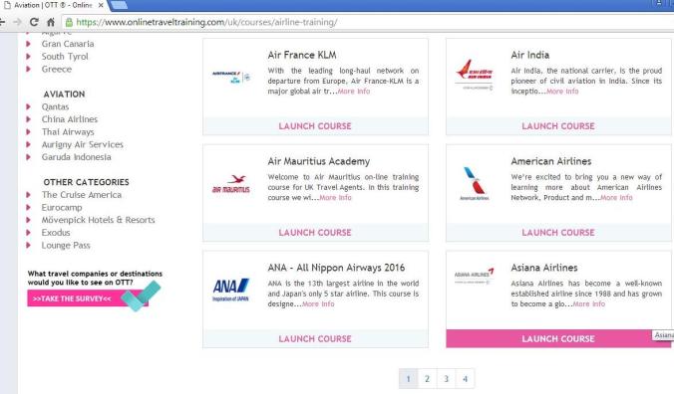Click the OTHER CATEGORIES sidebar heading
Screen dimensions: 674x394
(86, 182)
